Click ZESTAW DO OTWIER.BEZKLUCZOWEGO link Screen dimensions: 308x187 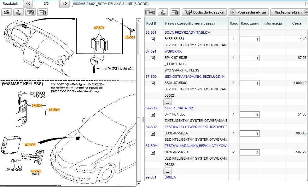[196, 127]
